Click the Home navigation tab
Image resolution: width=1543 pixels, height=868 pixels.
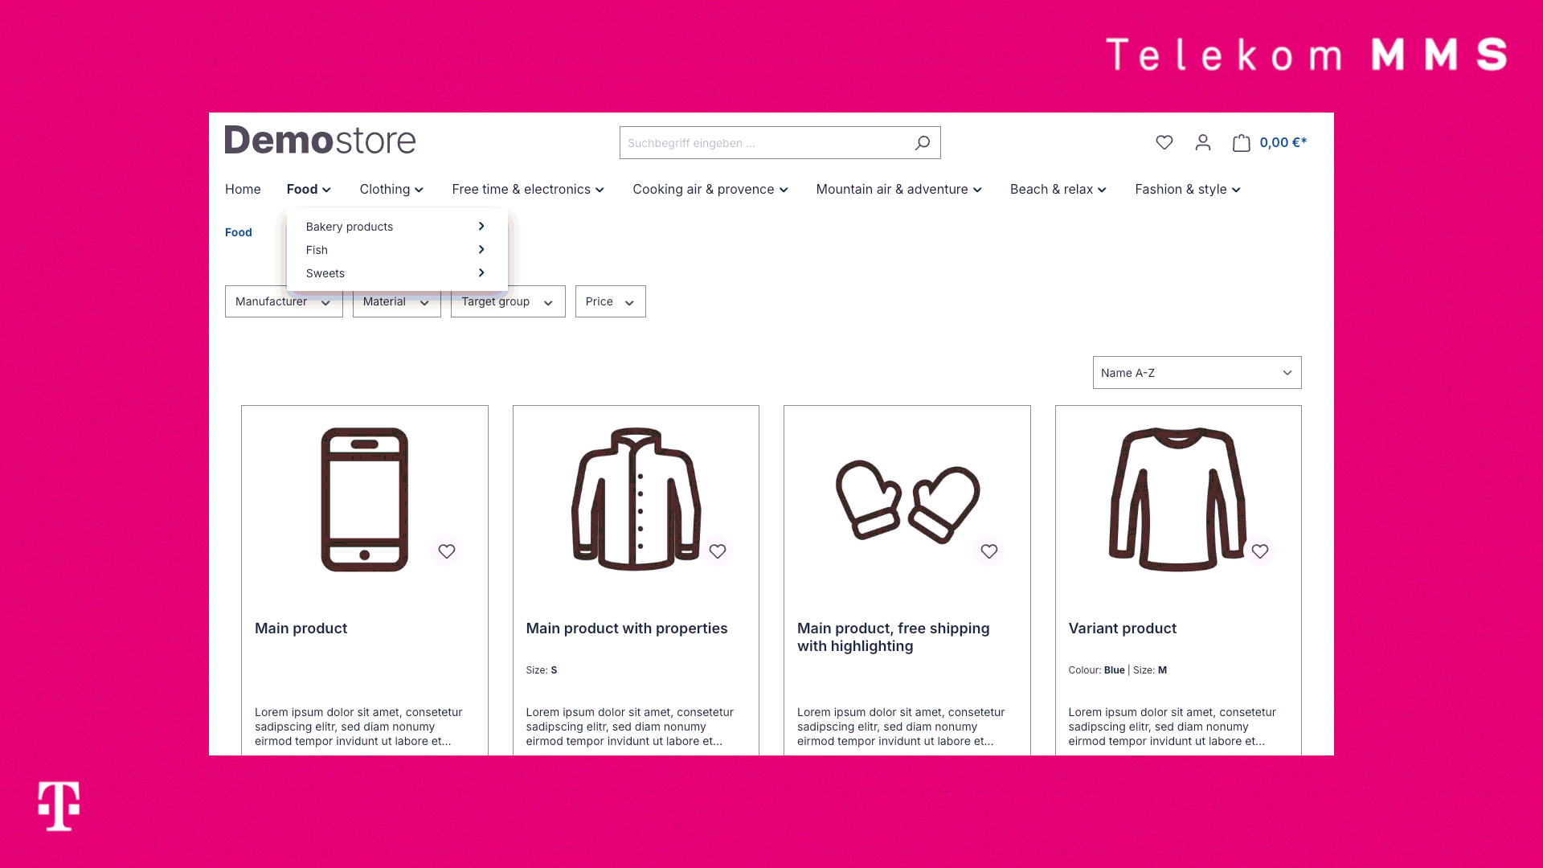click(x=243, y=189)
